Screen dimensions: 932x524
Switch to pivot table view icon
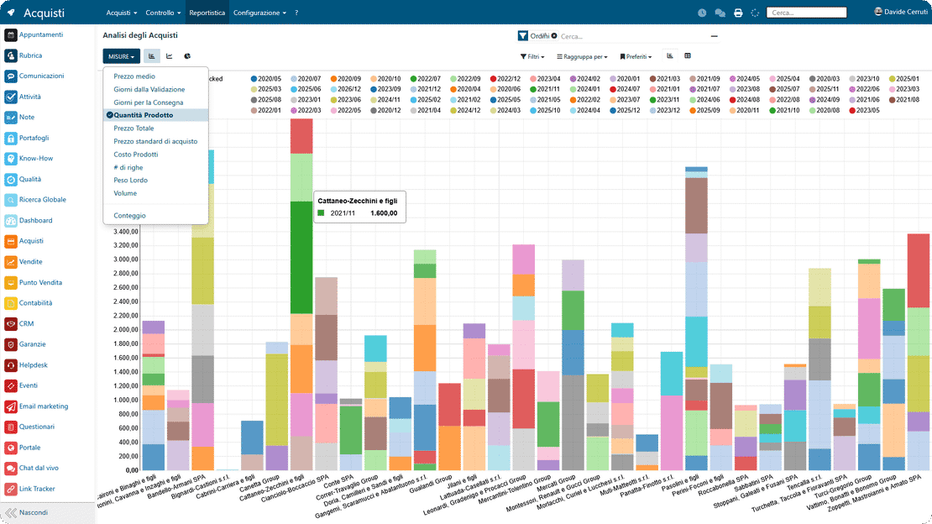point(688,56)
